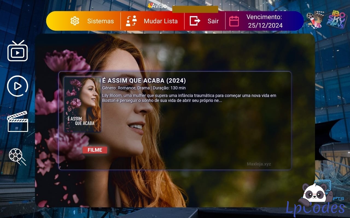Open the movies clapperboard icon

17,122
